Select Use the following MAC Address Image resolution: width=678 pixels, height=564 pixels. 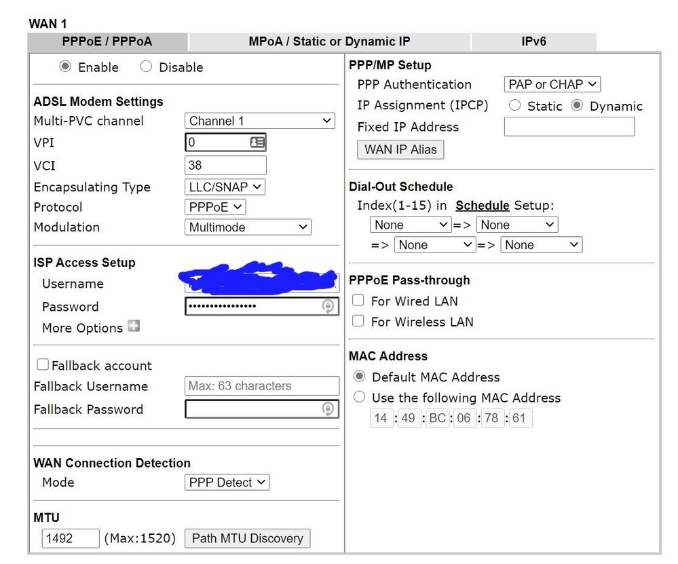(x=359, y=397)
